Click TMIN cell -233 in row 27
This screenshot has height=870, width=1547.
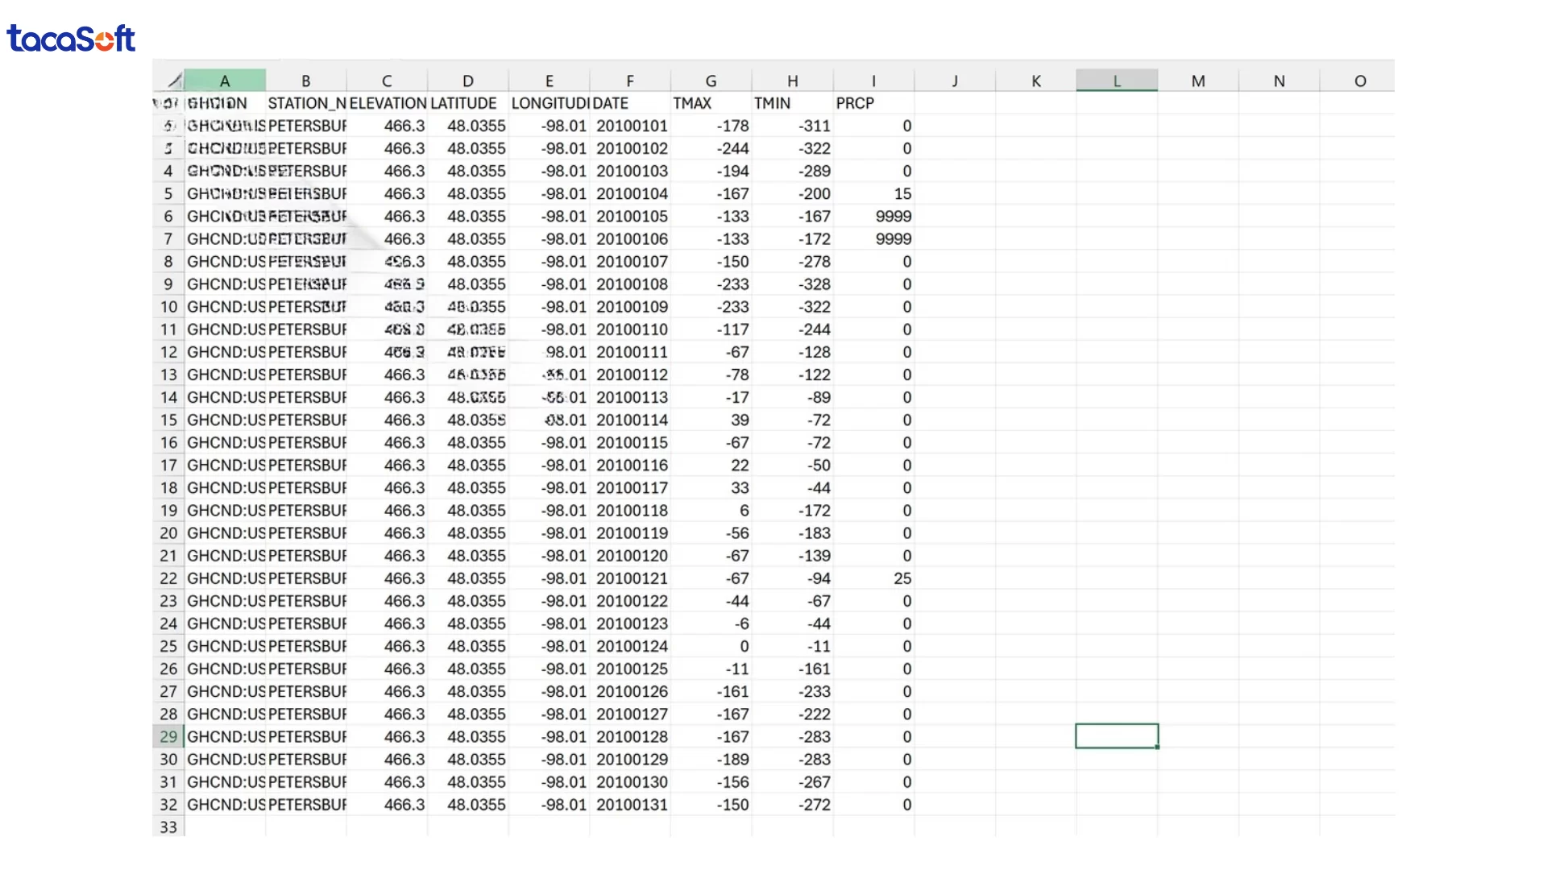pyautogui.click(x=793, y=691)
